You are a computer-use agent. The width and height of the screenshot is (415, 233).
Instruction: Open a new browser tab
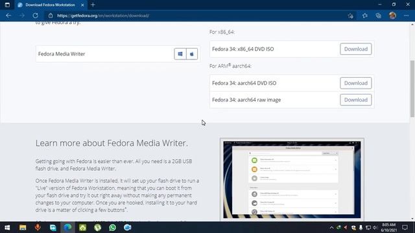point(93,5)
